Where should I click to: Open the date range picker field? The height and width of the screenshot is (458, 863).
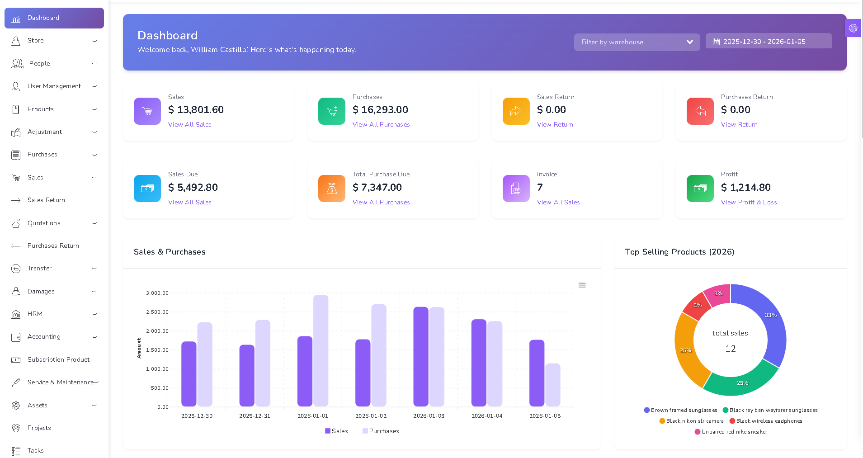click(x=769, y=42)
